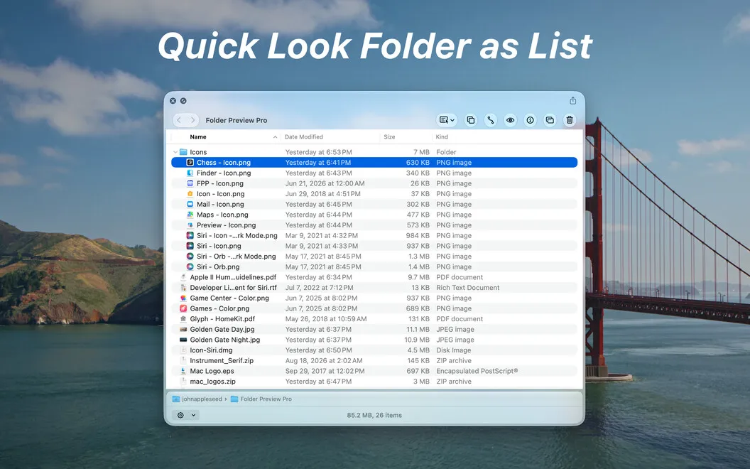Click johnappleseed in the path bar
750x469 pixels.
[202, 399]
